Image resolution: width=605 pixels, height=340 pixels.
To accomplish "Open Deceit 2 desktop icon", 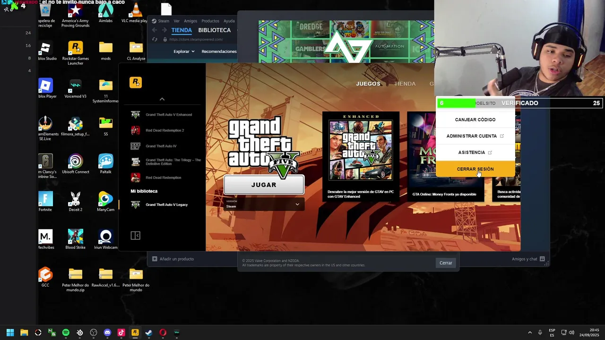I will (75, 202).
